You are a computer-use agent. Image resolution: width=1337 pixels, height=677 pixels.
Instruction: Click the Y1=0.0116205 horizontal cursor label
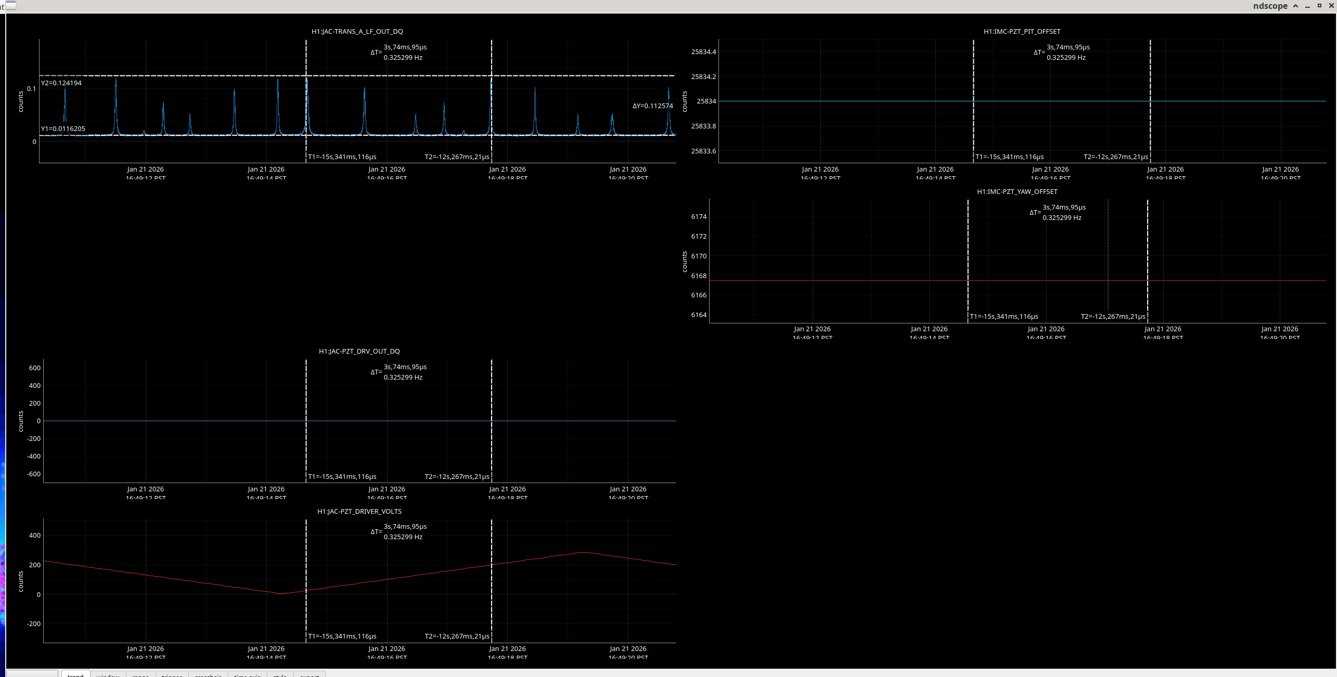63,128
